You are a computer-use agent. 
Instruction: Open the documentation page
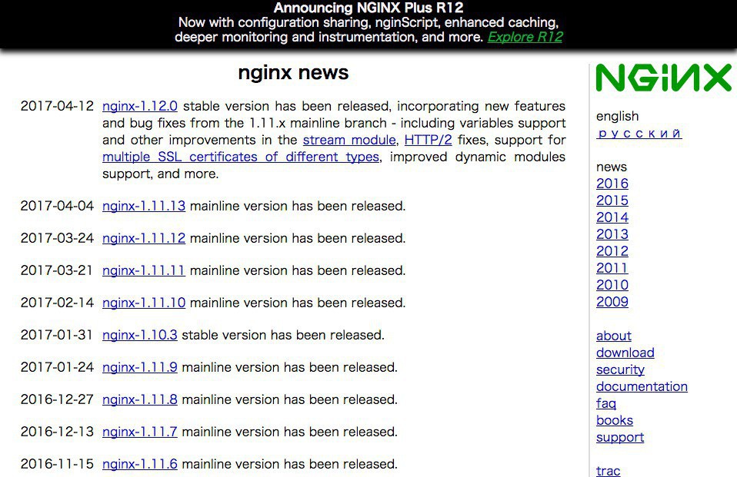point(642,387)
